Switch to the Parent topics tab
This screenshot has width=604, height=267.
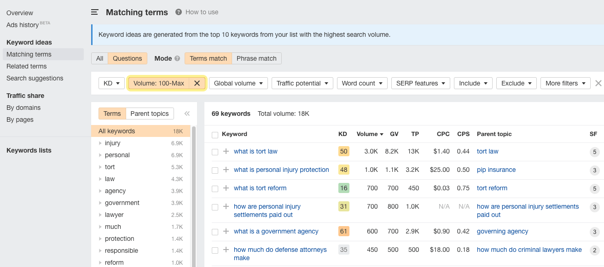150,114
